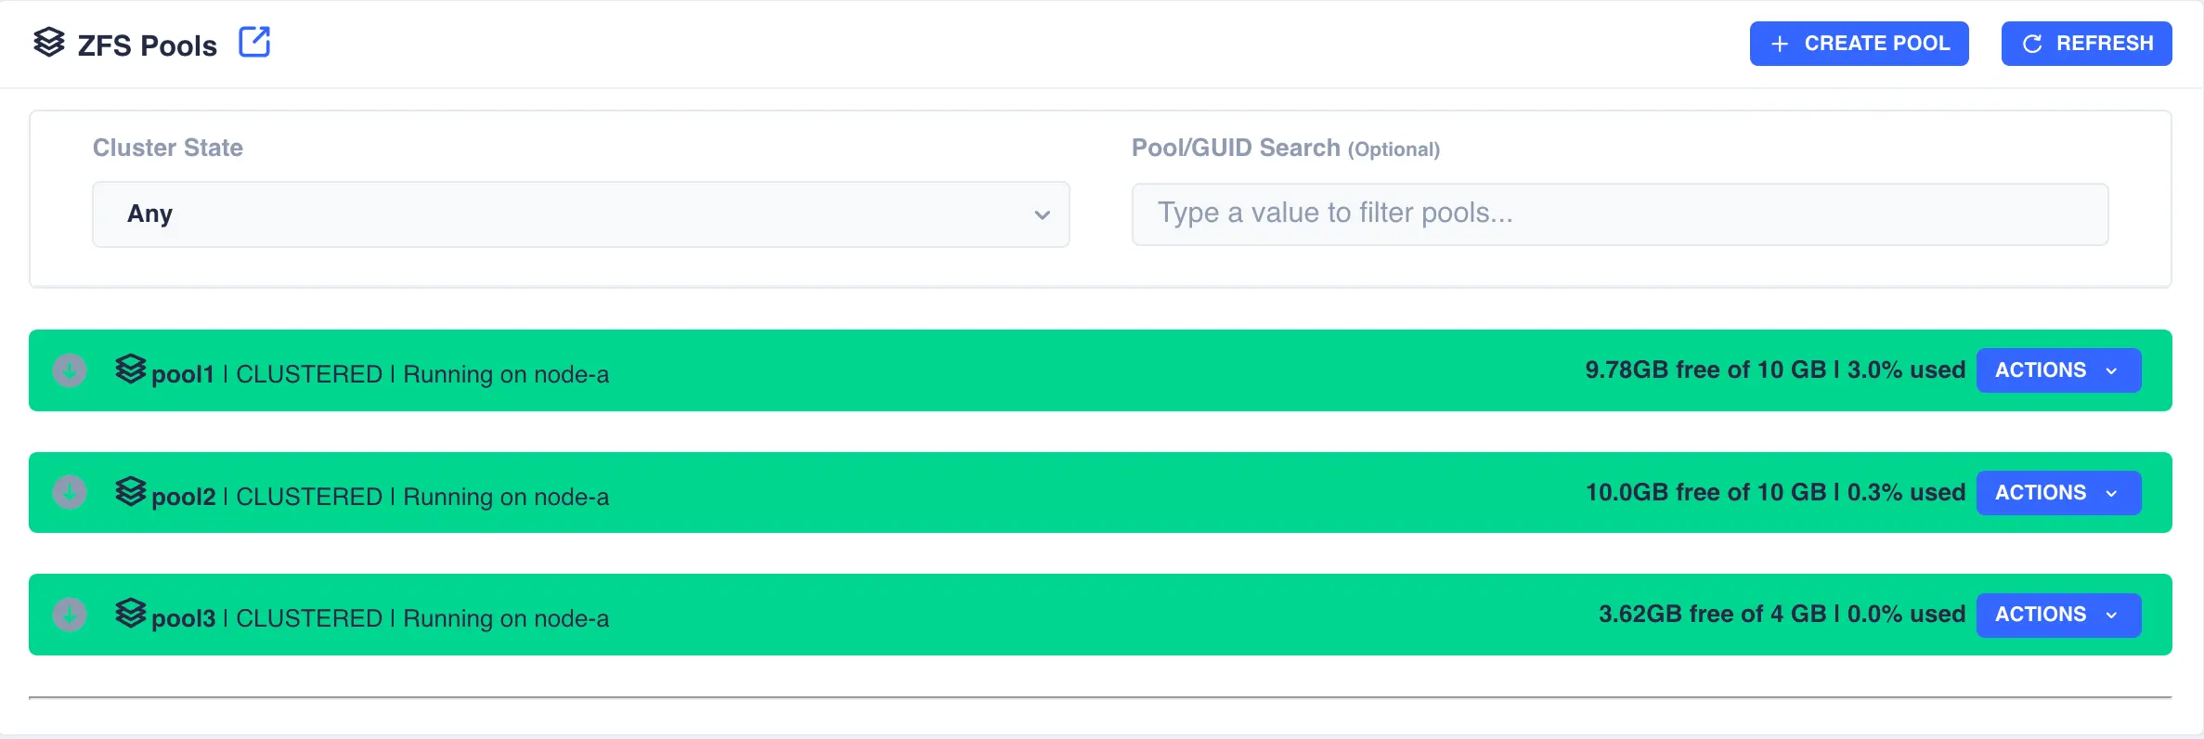Screen dimensions: 2204x739
Task: Click the REFRESH button
Action: pyautogui.click(x=2086, y=43)
